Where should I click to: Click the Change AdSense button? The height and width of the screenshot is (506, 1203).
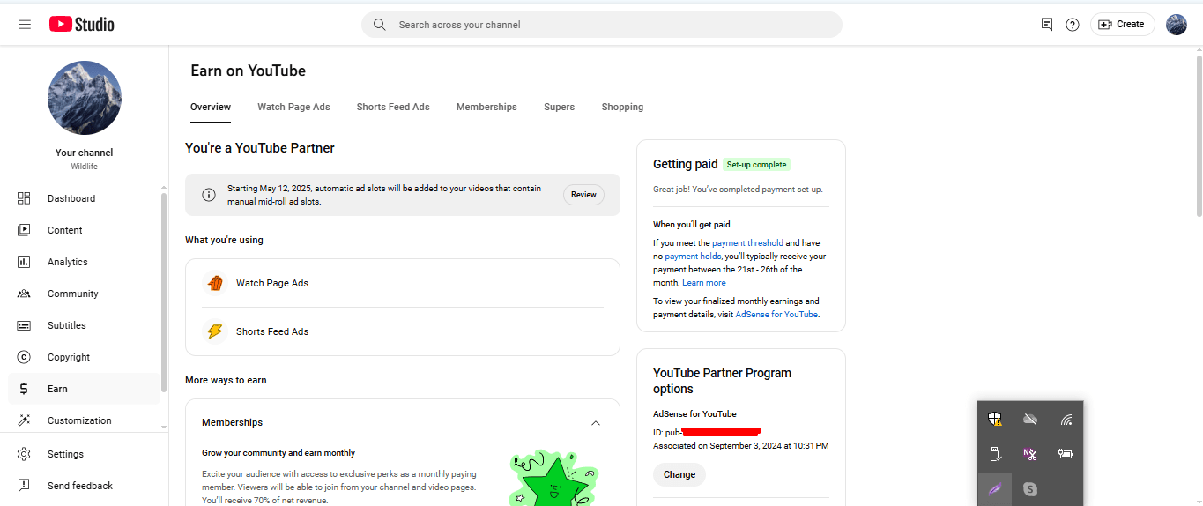(679, 474)
